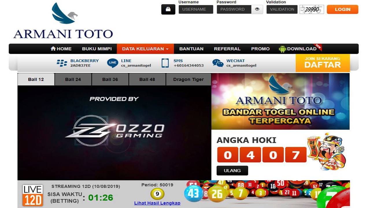Image resolution: width=370 pixels, height=208 pixels.
Task: Toggle password visibility eye icon
Action: 257,9
